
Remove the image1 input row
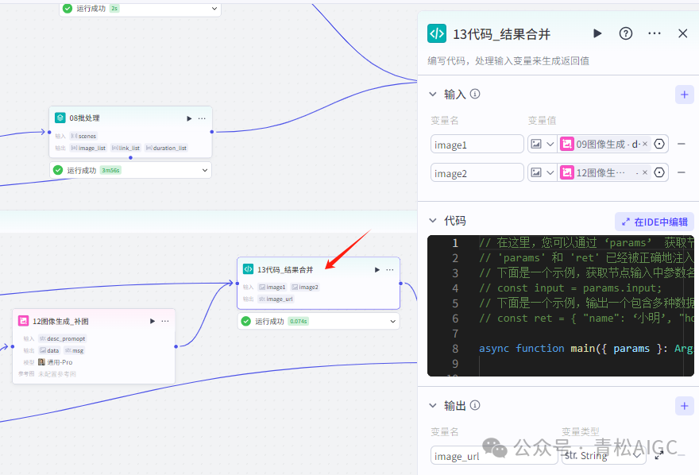tap(682, 144)
